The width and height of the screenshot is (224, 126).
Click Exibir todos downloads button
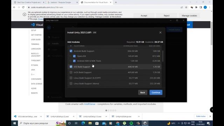201,116
